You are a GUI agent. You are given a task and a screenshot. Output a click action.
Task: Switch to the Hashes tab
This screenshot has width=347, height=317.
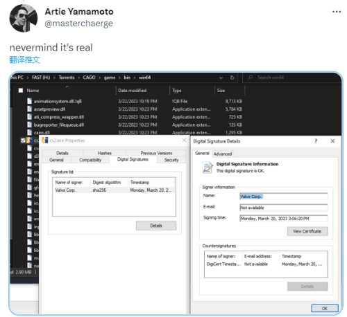tap(105, 153)
